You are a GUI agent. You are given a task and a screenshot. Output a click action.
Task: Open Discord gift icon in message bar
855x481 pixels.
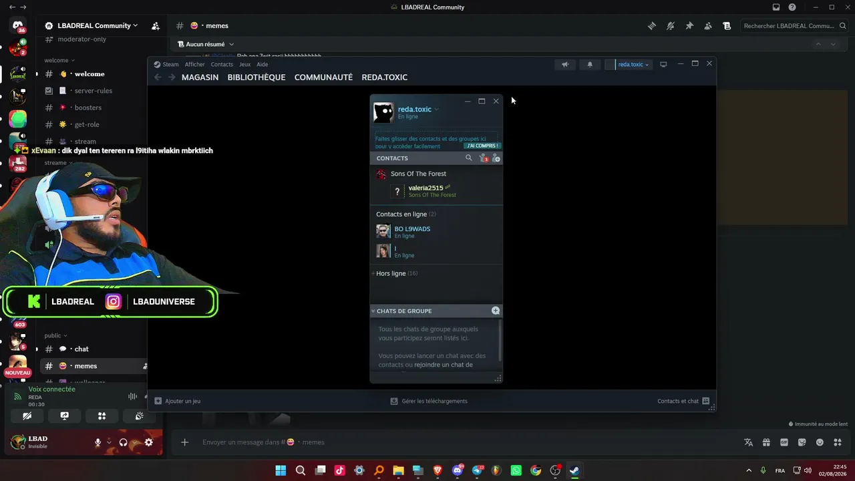[766, 442]
